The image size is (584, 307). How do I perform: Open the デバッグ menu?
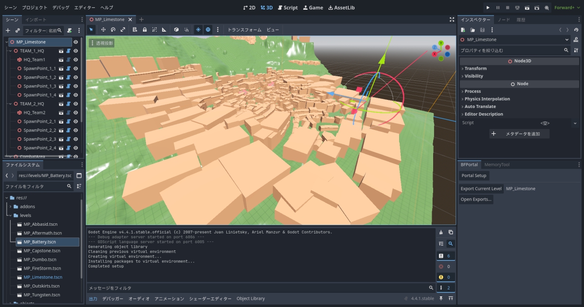click(61, 8)
